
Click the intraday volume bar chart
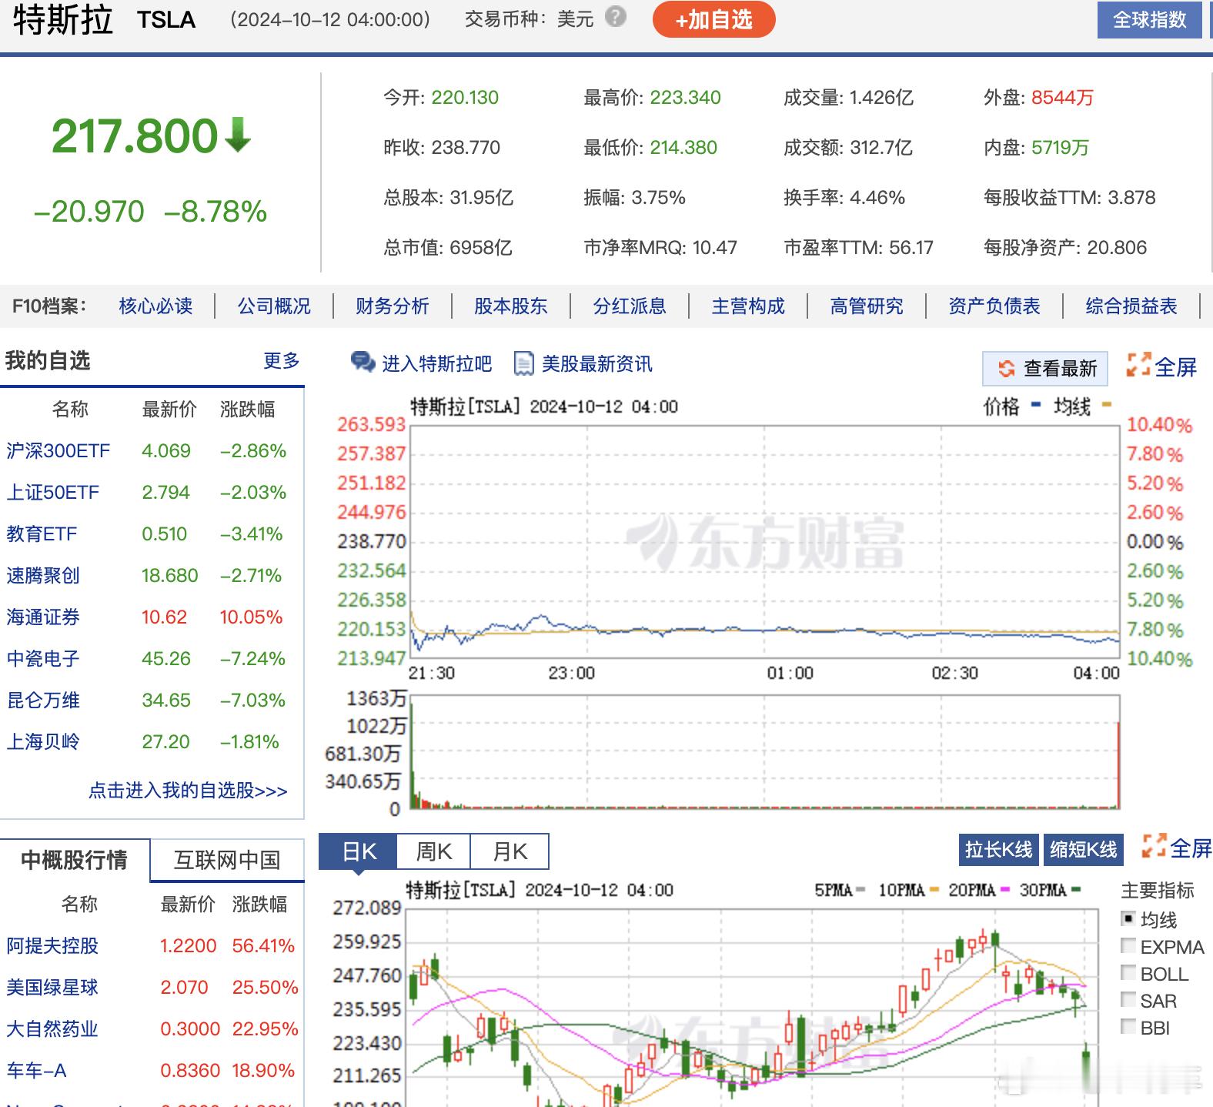point(764,752)
